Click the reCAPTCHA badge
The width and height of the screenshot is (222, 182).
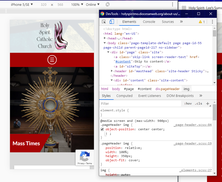(84, 158)
